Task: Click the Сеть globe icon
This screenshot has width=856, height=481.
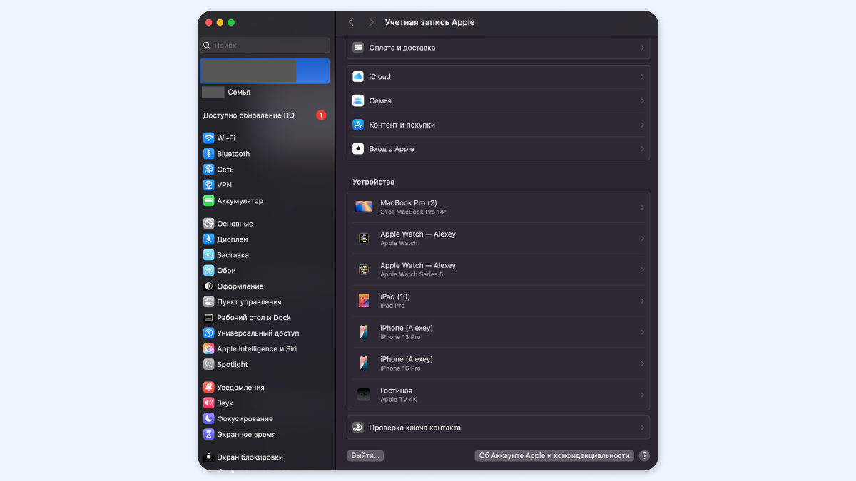Action: tap(208, 170)
